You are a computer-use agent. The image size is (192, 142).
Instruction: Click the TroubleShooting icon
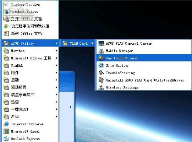(101, 73)
